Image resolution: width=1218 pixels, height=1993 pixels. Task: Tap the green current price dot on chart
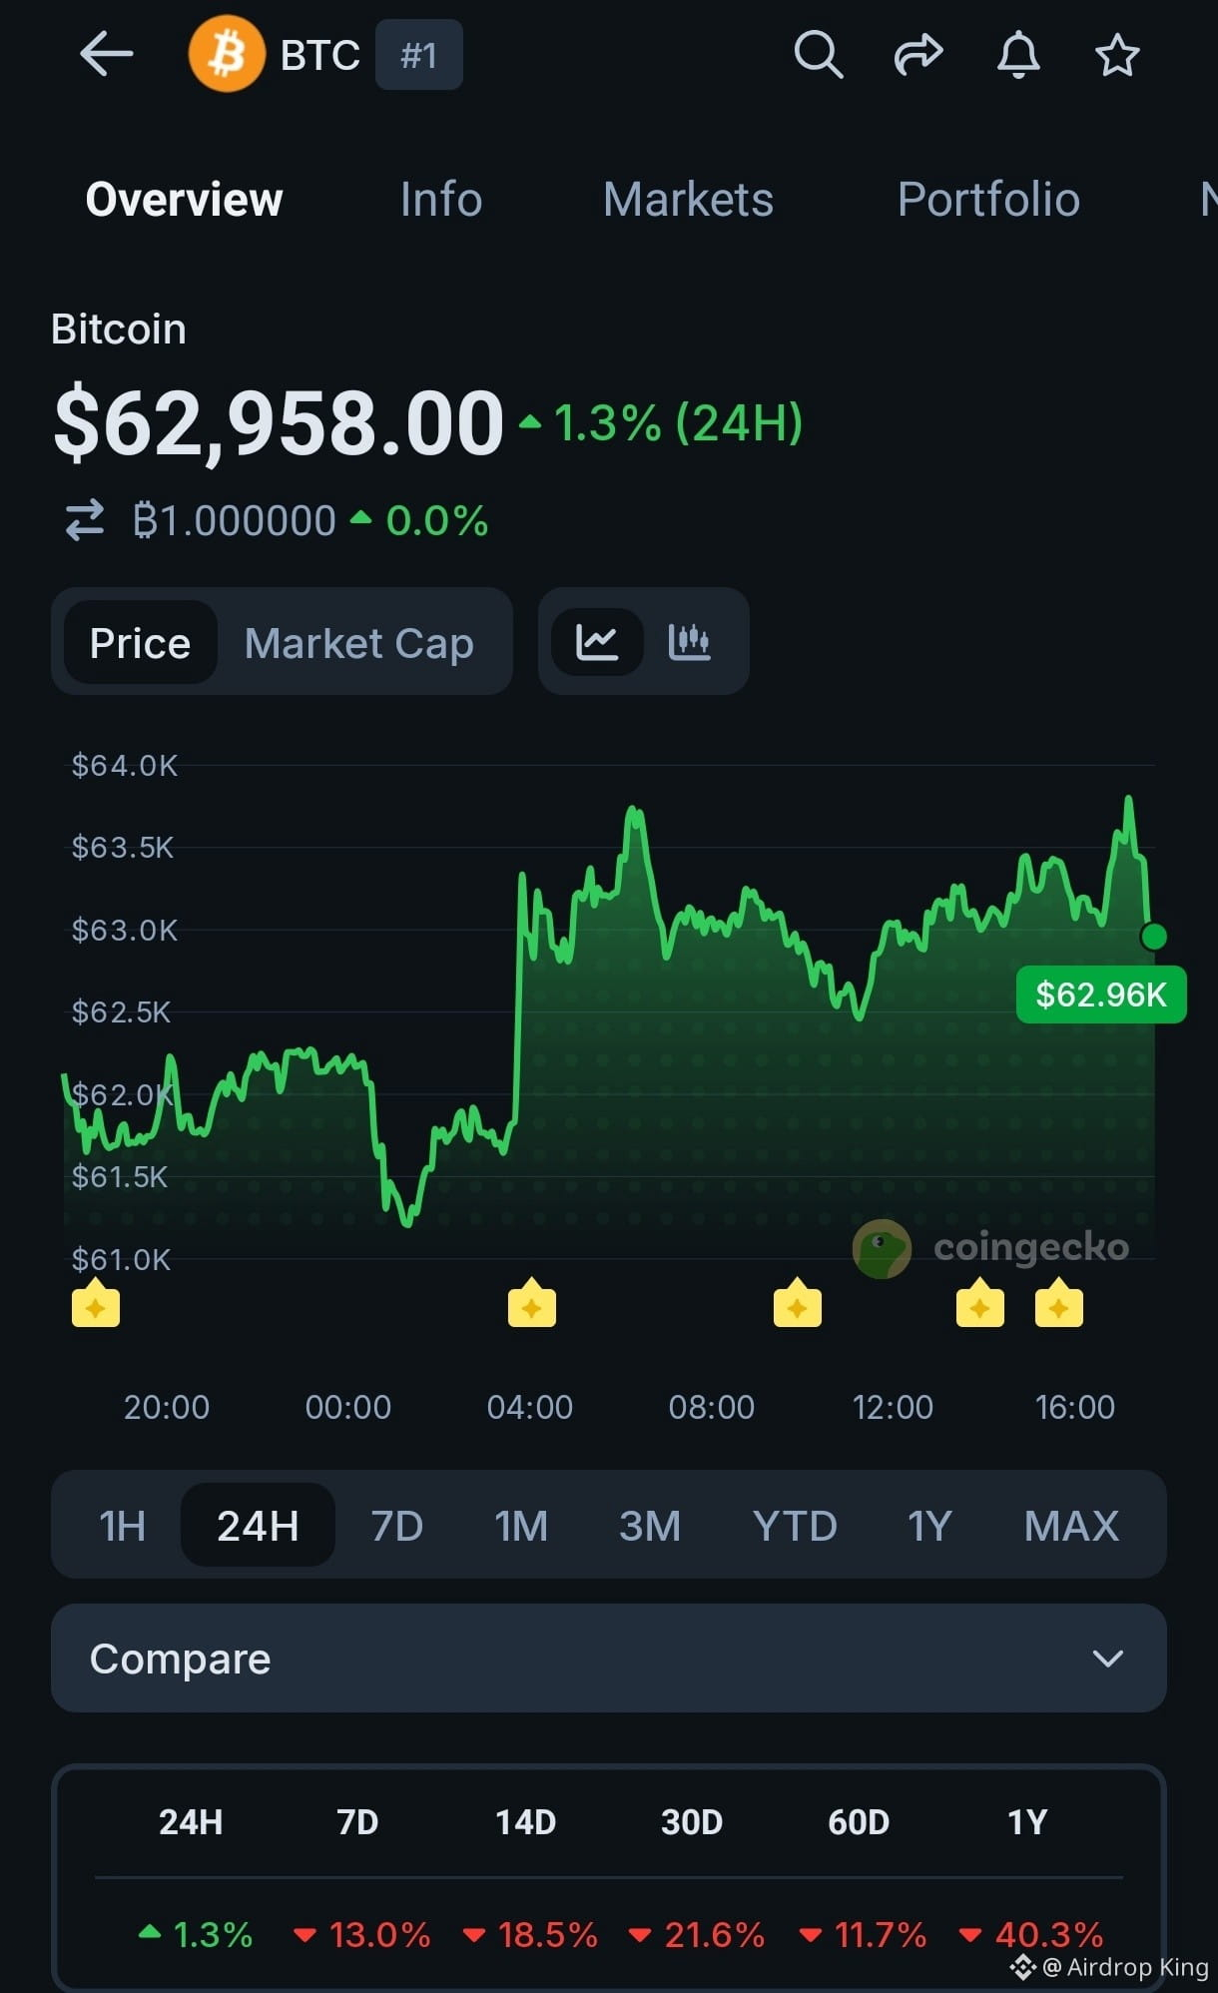pyautogui.click(x=1154, y=936)
